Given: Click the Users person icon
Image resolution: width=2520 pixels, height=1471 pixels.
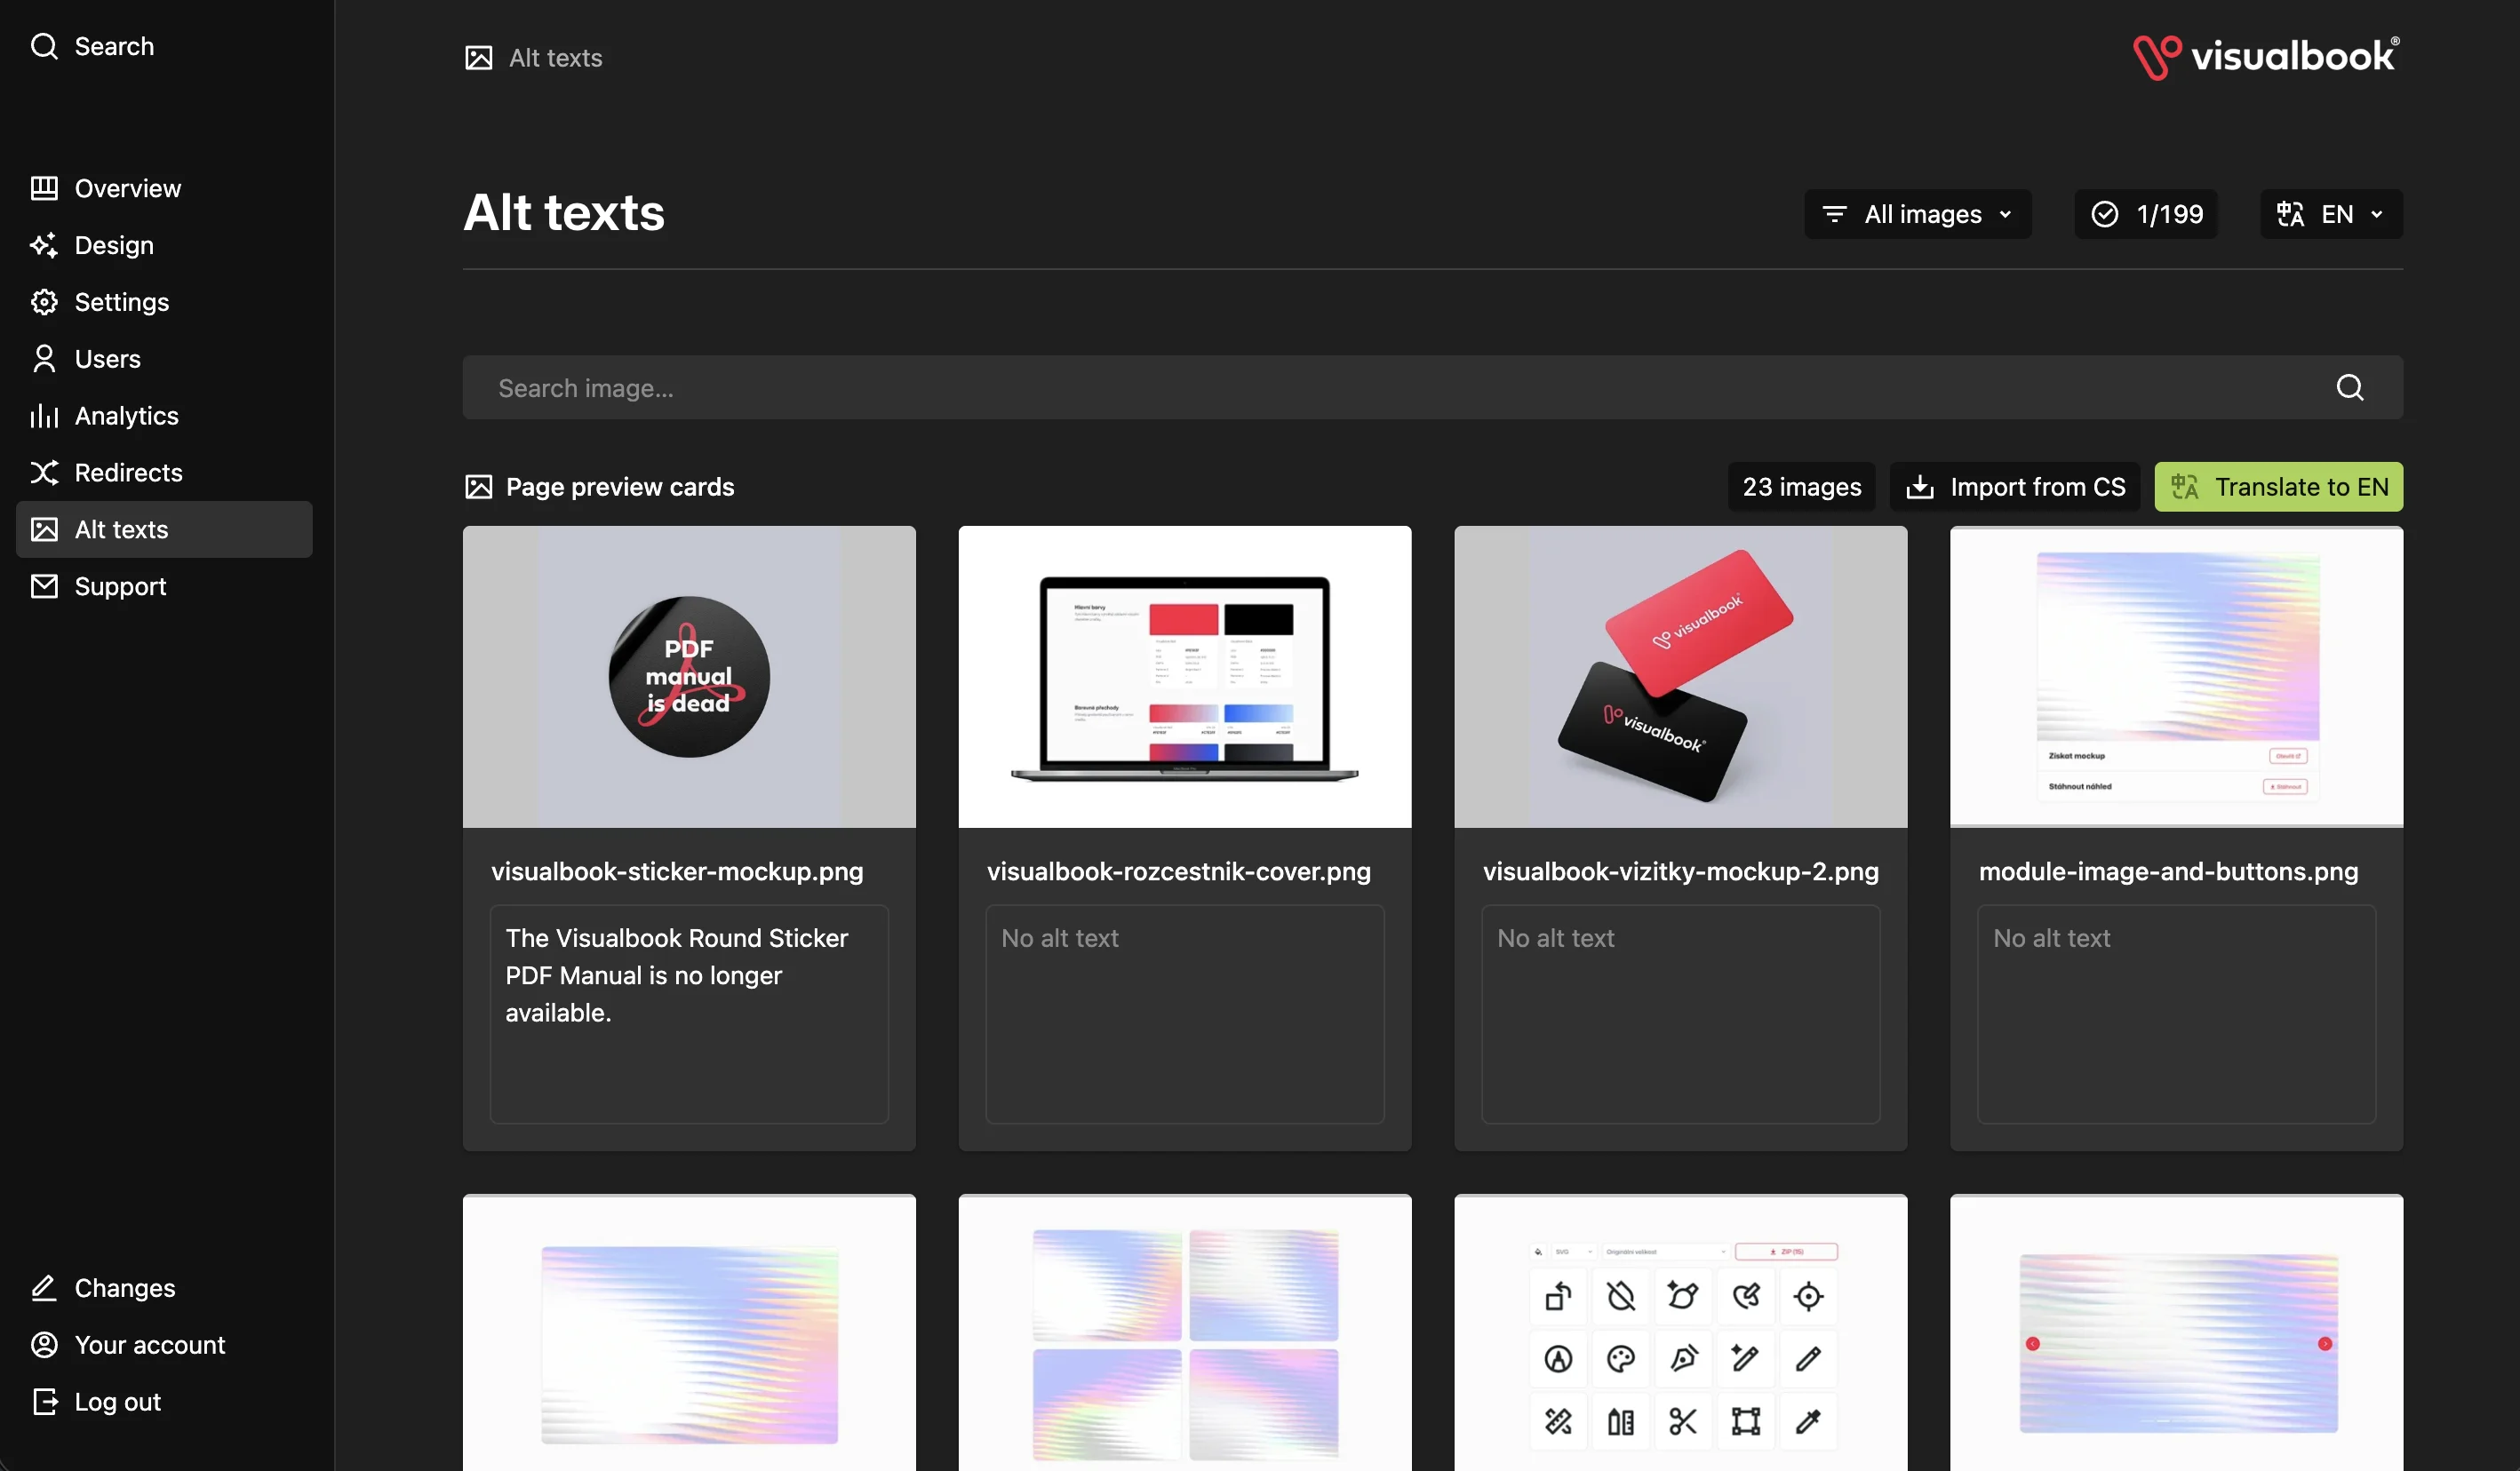Looking at the screenshot, I should (44, 359).
